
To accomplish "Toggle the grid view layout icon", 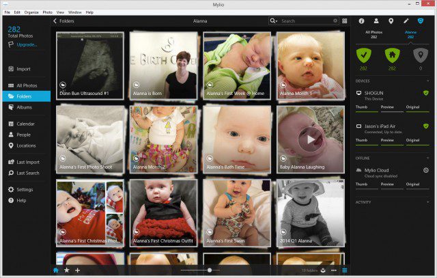I will point(345,21).
